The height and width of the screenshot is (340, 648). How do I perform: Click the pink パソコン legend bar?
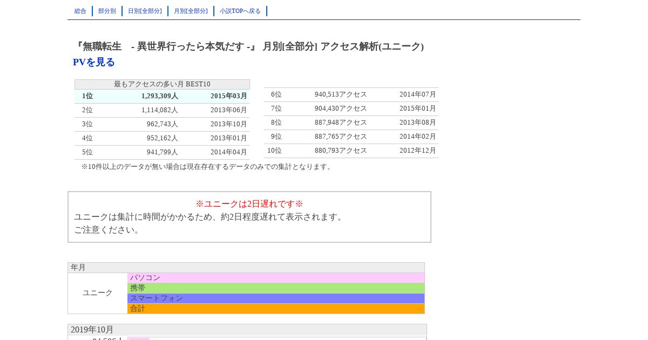pyautogui.click(x=276, y=278)
